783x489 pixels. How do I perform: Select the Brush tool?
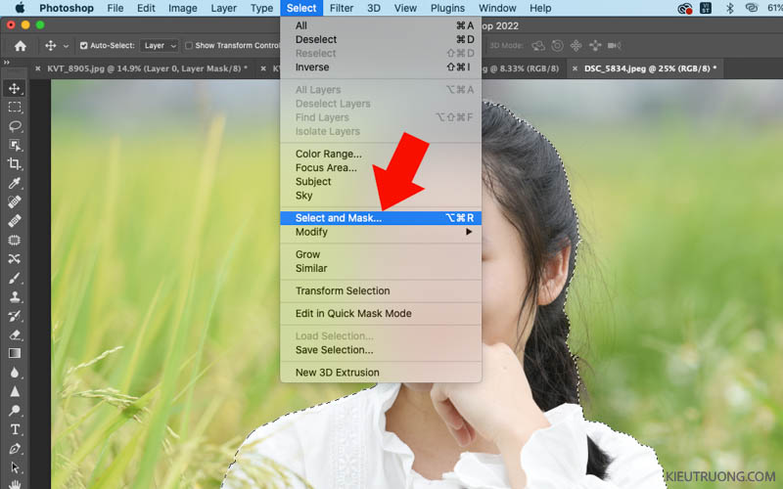click(x=15, y=278)
